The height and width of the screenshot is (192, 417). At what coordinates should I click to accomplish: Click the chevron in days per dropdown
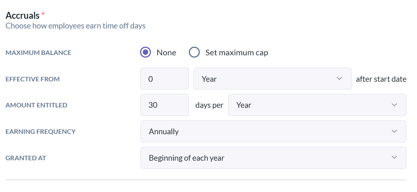(394, 105)
